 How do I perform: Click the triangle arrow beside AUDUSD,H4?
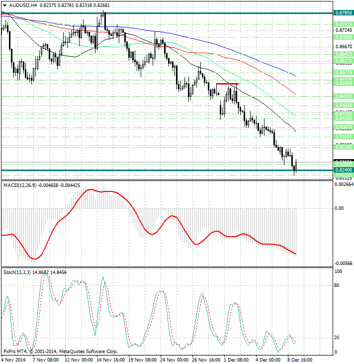4,5
